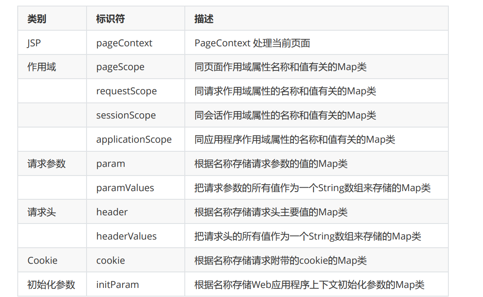This screenshot has width=483, height=297.
Task: Click the description '根据名称存储请求附带的cookie的Map类'
Action: (x=280, y=261)
